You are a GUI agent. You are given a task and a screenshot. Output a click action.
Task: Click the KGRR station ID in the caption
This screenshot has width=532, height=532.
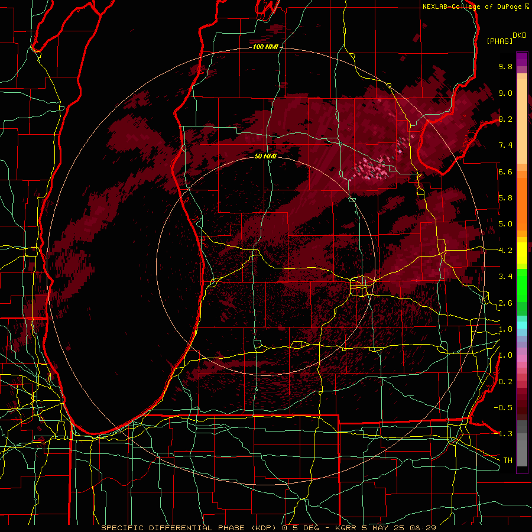(x=345, y=528)
